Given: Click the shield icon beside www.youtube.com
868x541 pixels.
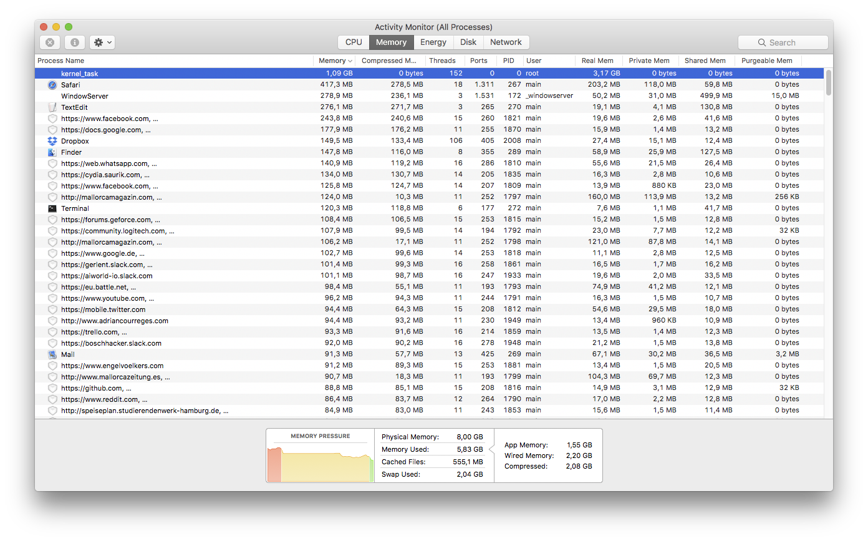Looking at the screenshot, I should pos(52,298).
